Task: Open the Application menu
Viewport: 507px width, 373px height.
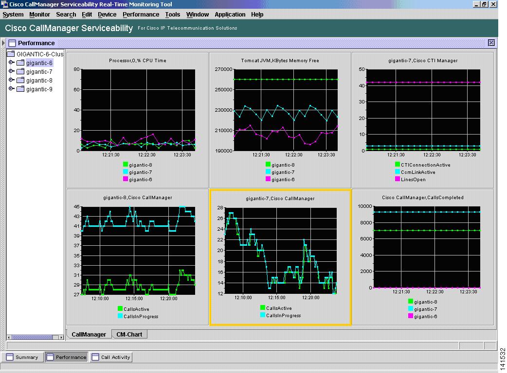Action: point(230,15)
